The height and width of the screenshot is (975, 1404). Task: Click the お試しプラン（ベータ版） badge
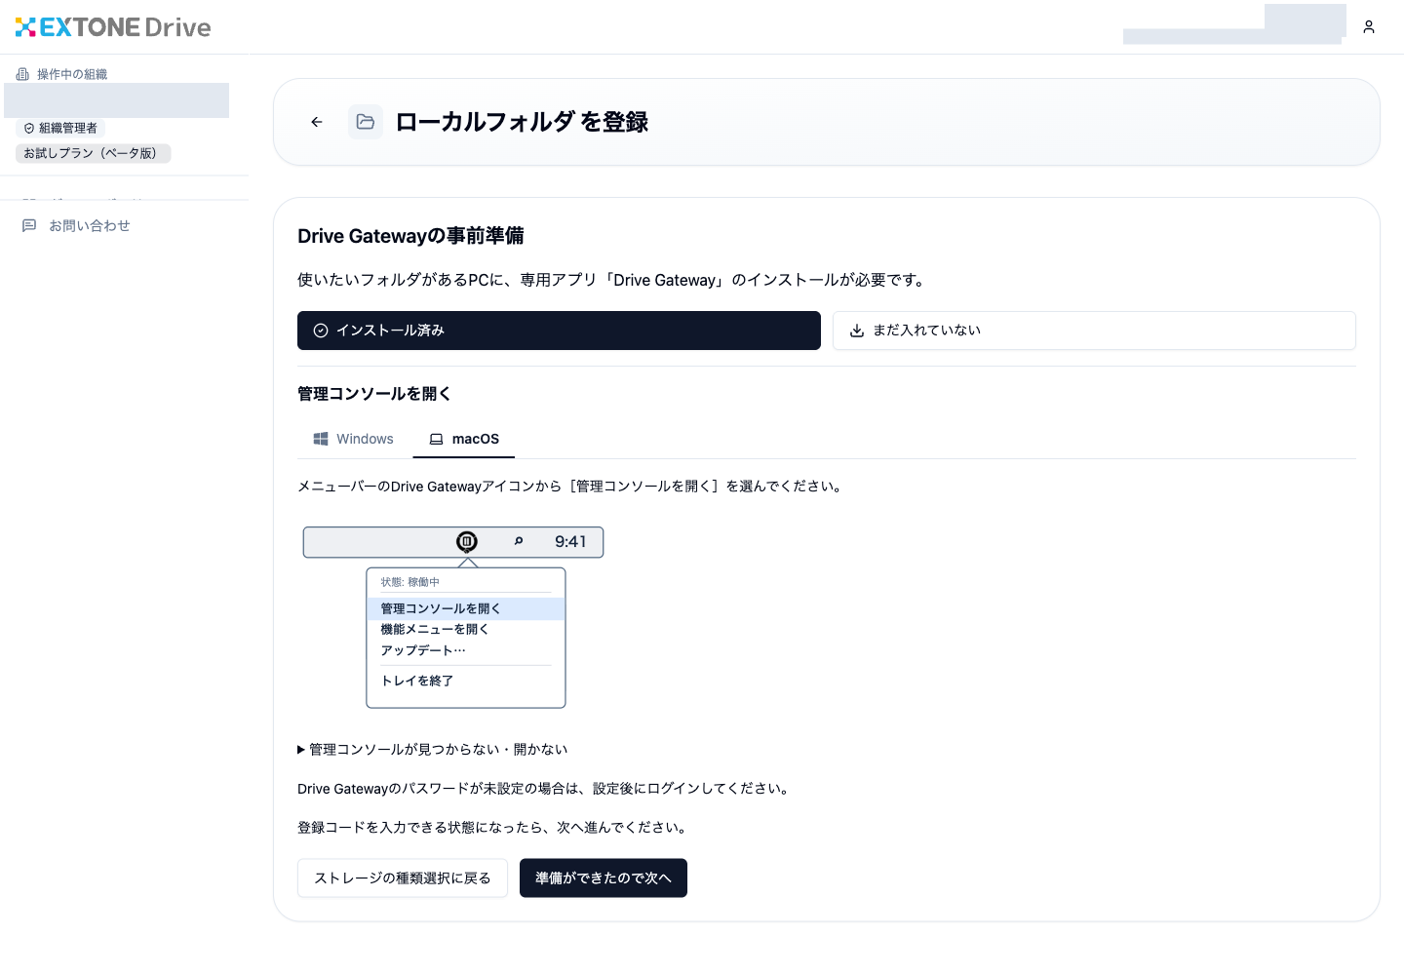[94, 153]
